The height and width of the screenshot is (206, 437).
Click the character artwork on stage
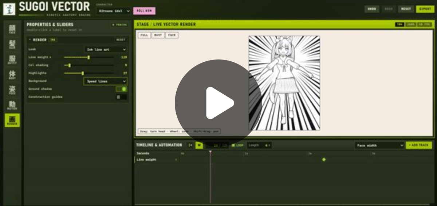click(284, 83)
